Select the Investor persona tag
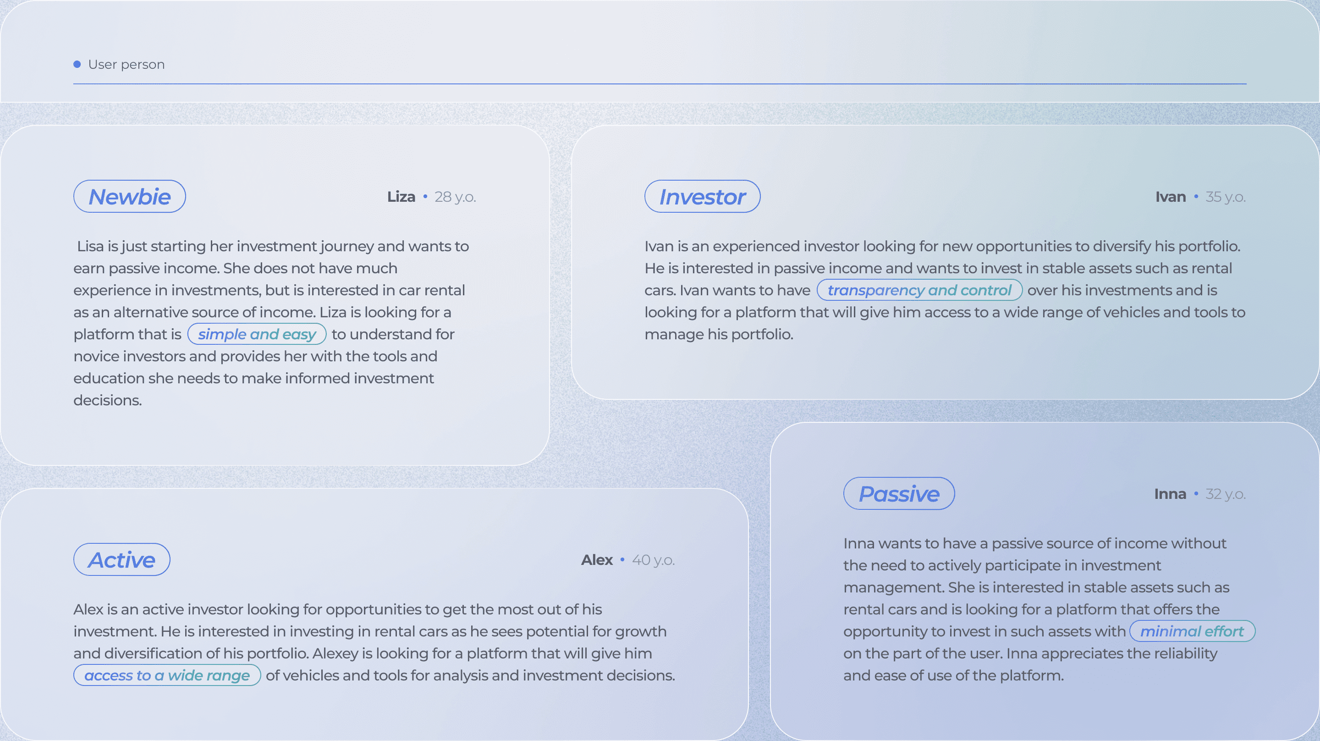 click(702, 196)
